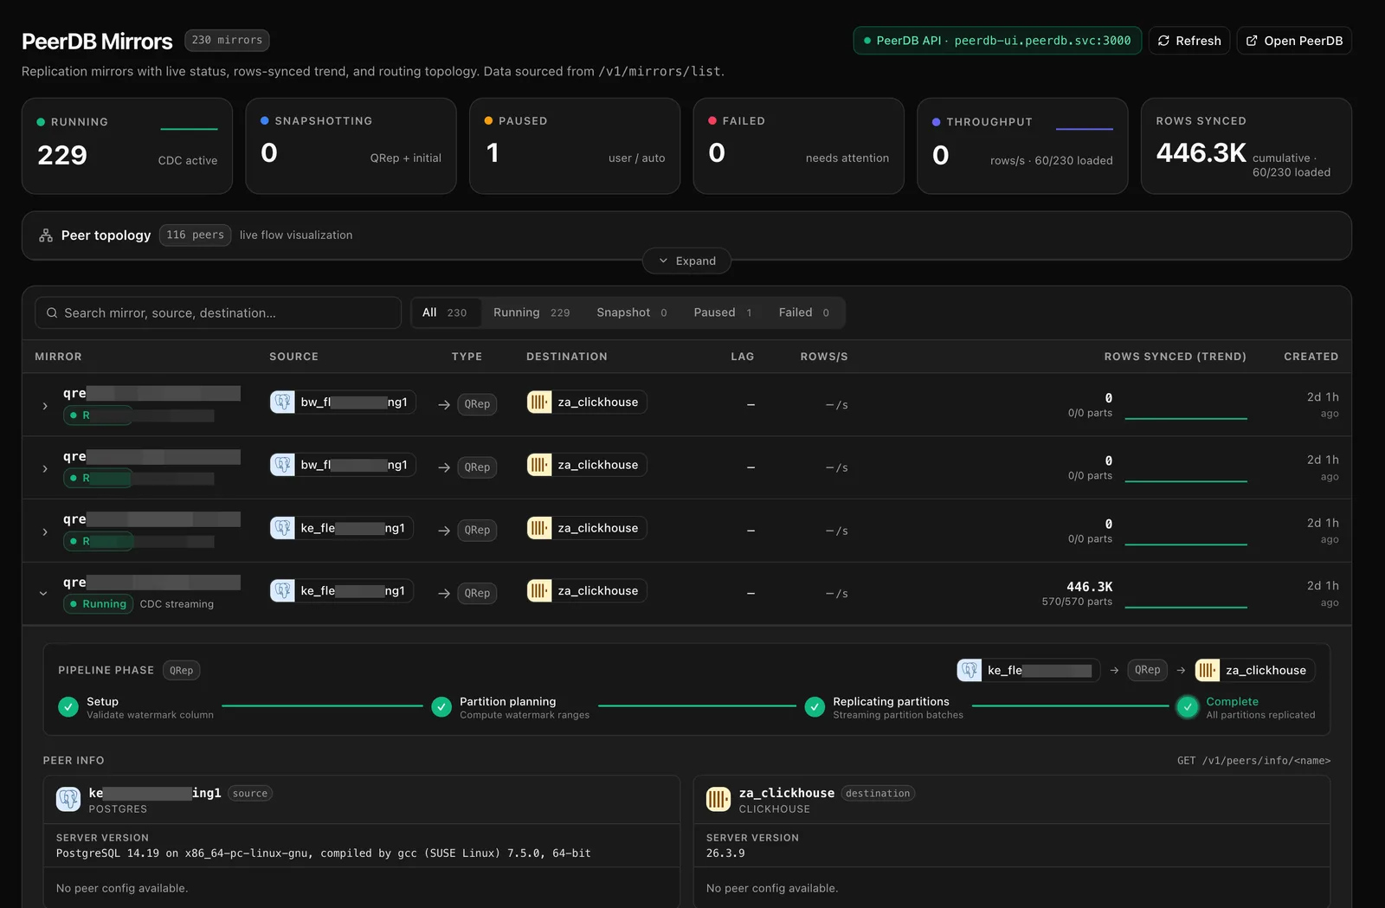This screenshot has width=1385, height=908.
Task: Click the PostgreSQL 14.19 server version text
Action: coord(324,853)
